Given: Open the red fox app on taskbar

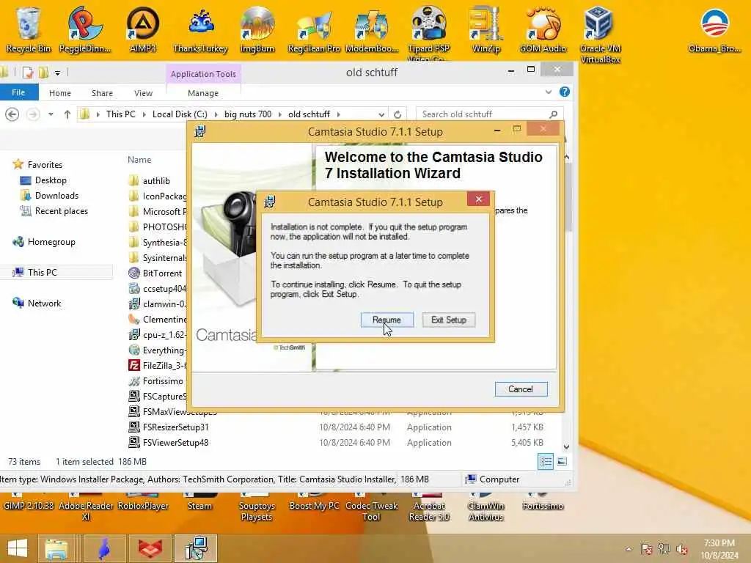Looking at the screenshot, I should 150,548.
